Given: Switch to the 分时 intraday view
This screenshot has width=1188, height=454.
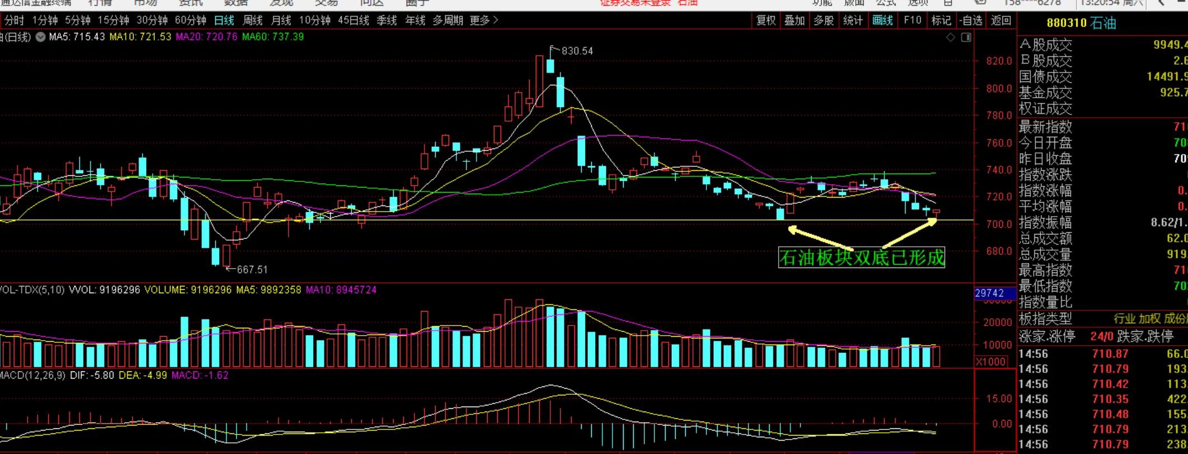Looking at the screenshot, I should pos(14,21).
